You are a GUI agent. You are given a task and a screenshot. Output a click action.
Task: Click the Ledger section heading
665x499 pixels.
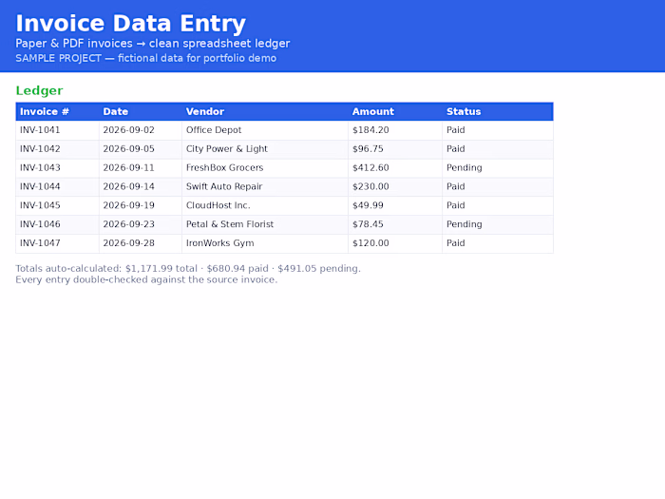[x=40, y=91]
